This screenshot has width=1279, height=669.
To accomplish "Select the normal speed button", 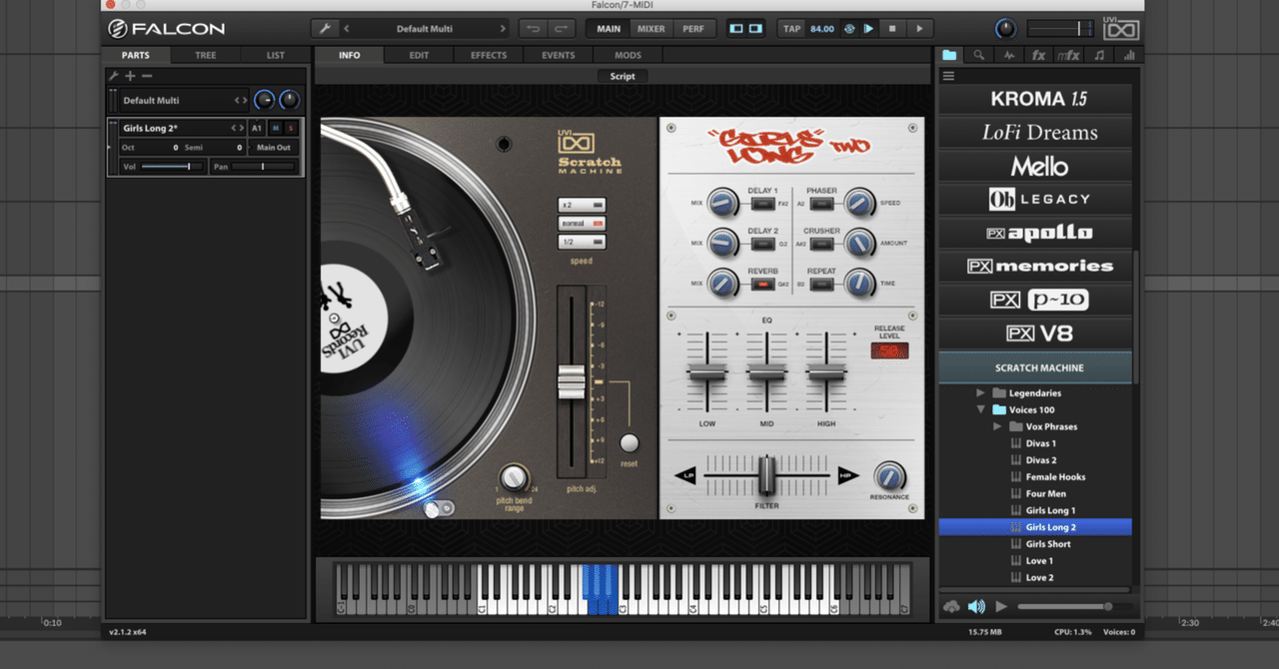I will (582, 224).
